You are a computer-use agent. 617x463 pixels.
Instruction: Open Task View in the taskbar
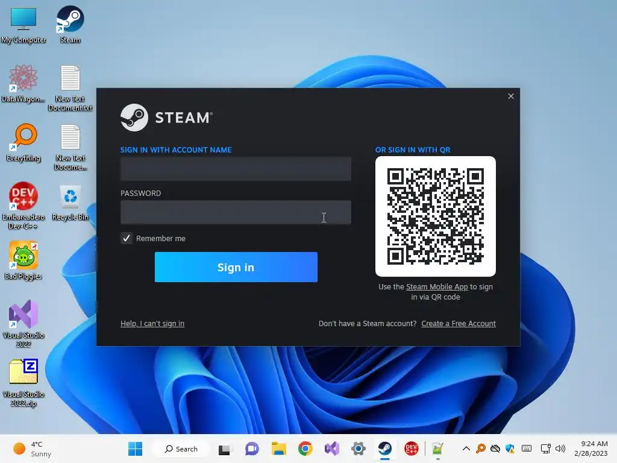(224, 449)
